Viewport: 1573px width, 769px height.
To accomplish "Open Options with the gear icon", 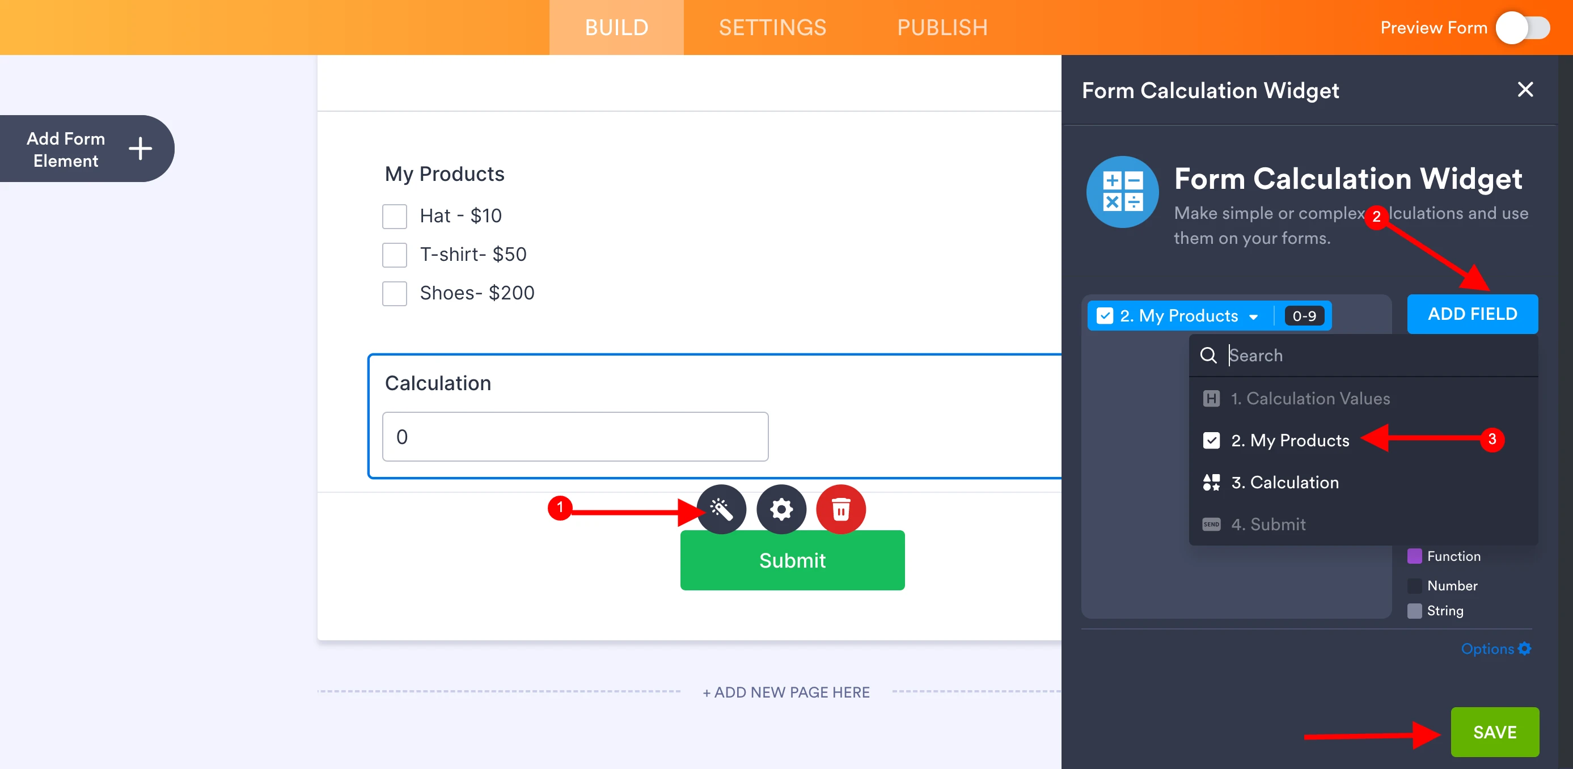I will point(1525,648).
